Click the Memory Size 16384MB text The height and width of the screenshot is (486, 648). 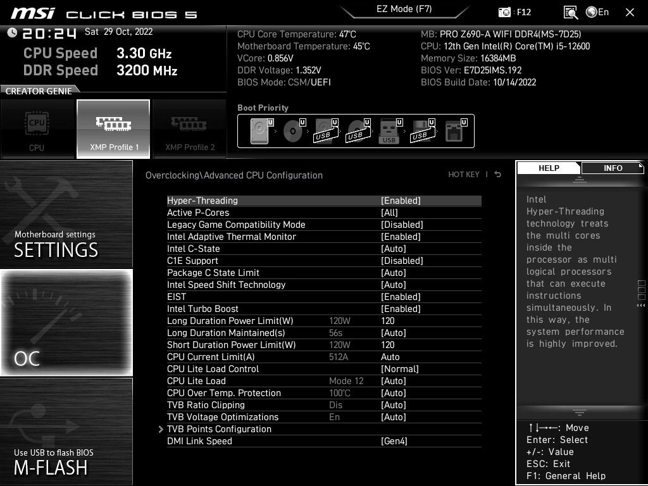point(468,58)
